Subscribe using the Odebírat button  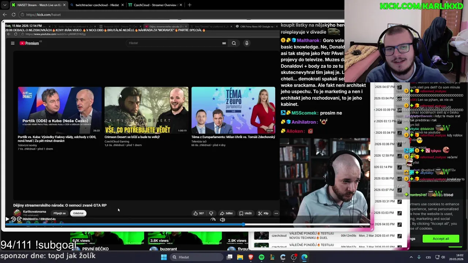point(78,213)
